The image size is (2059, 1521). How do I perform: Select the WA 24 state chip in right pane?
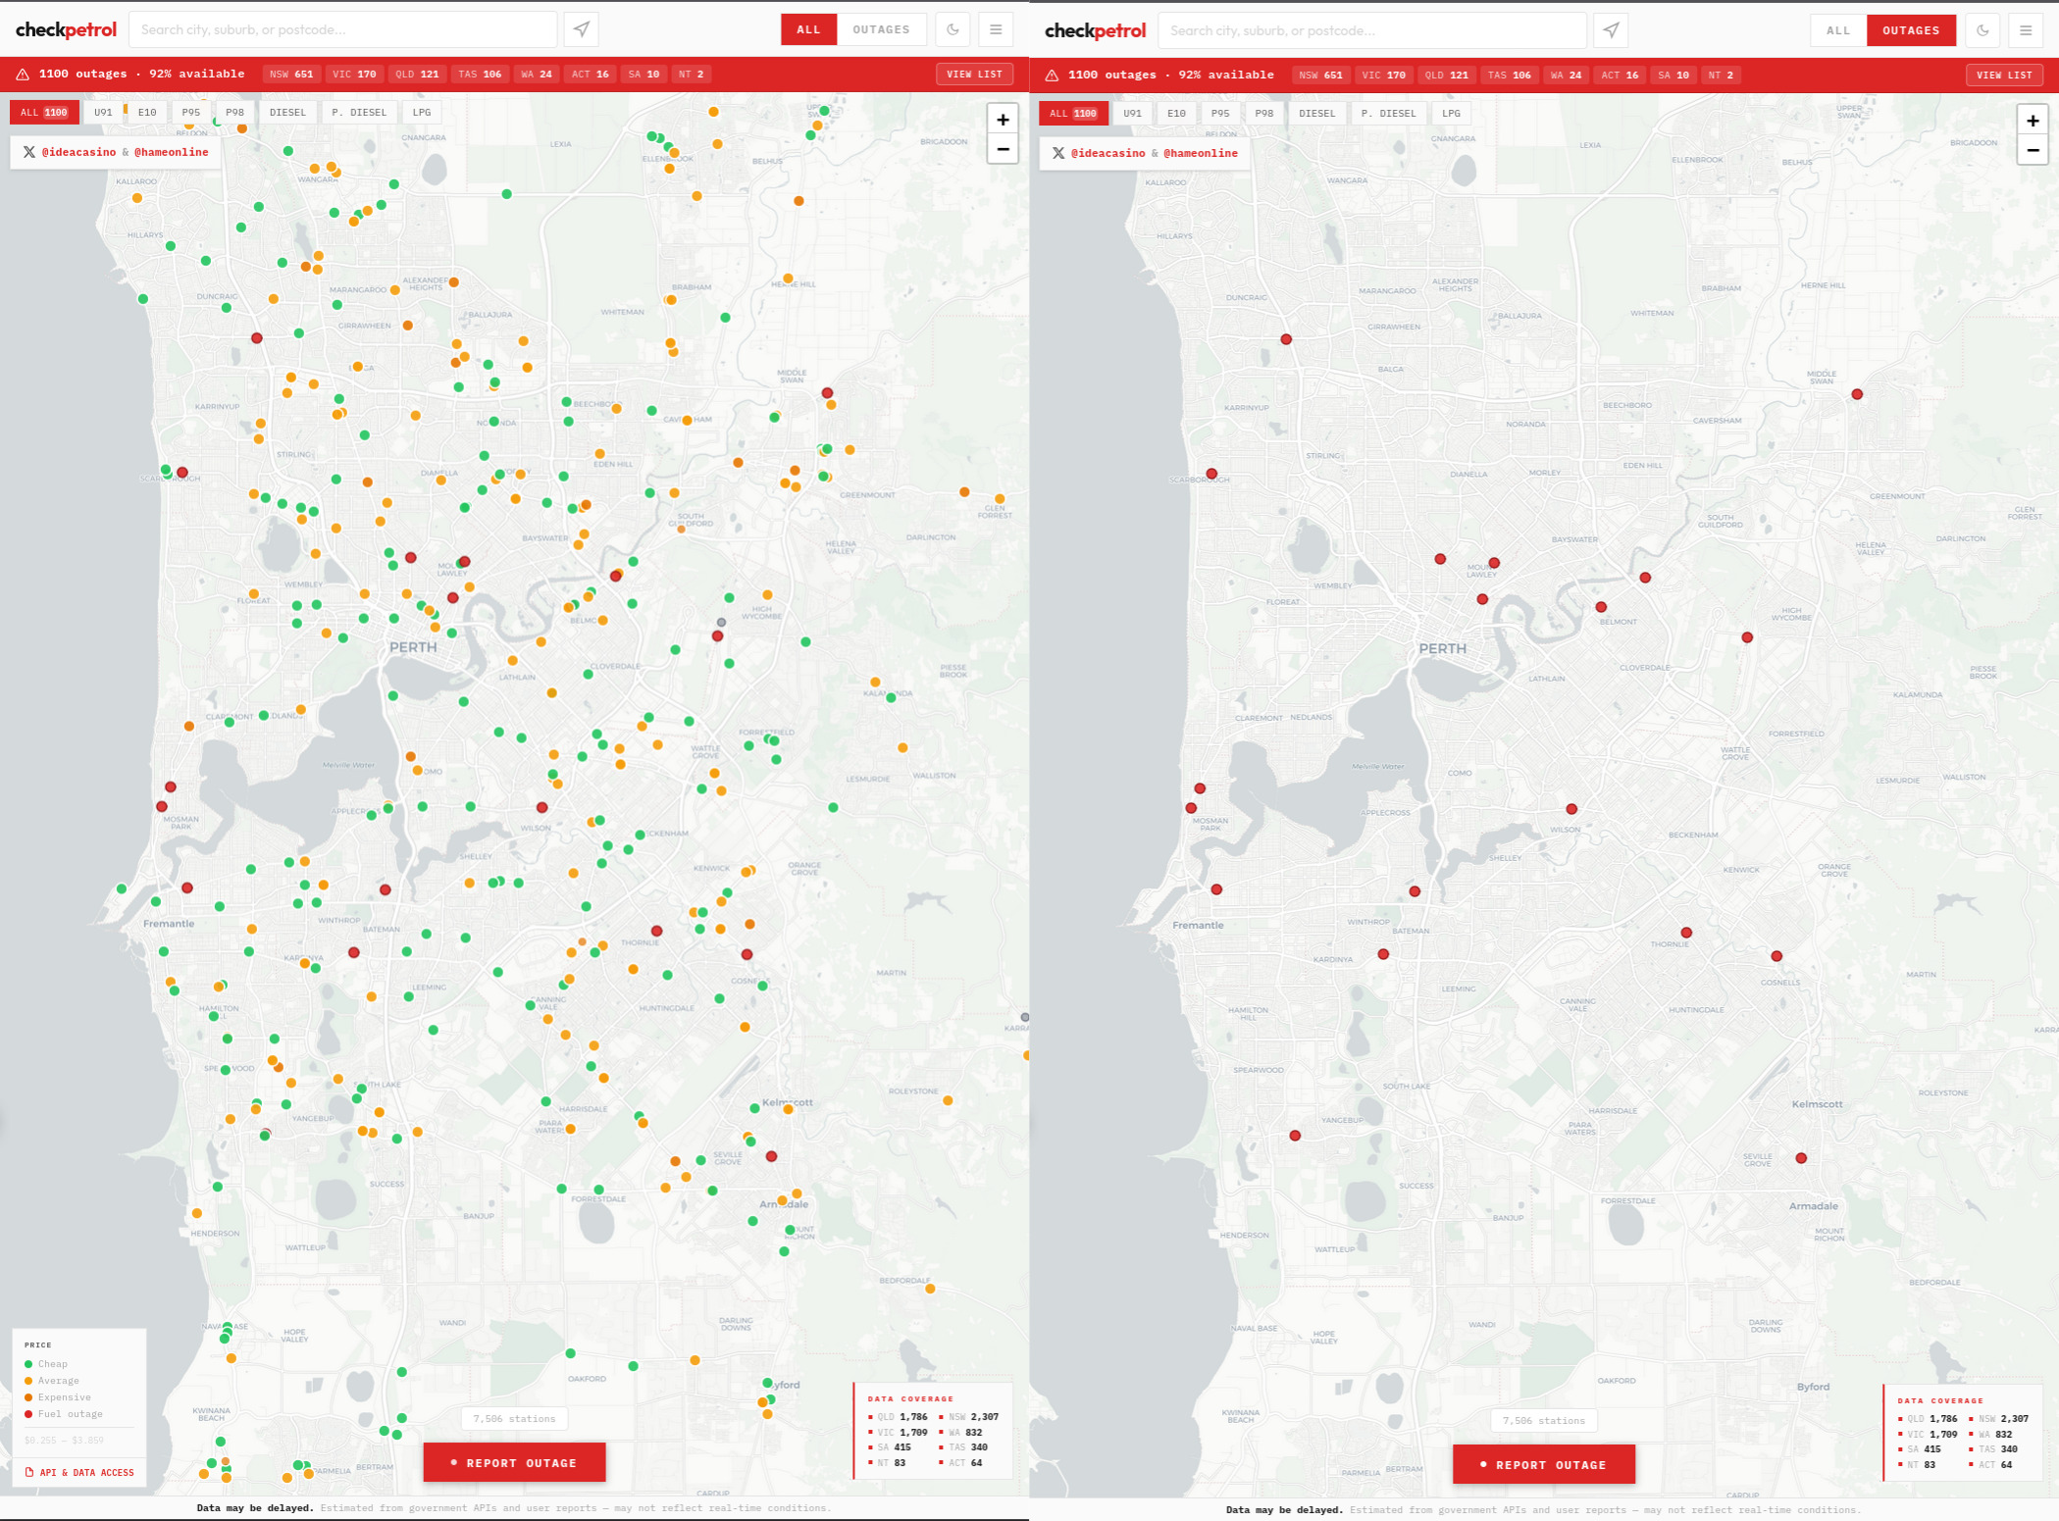click(x=1566, y=76)
